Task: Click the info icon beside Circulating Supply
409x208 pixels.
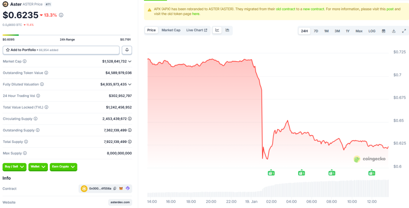Action: tap(36, 119)
